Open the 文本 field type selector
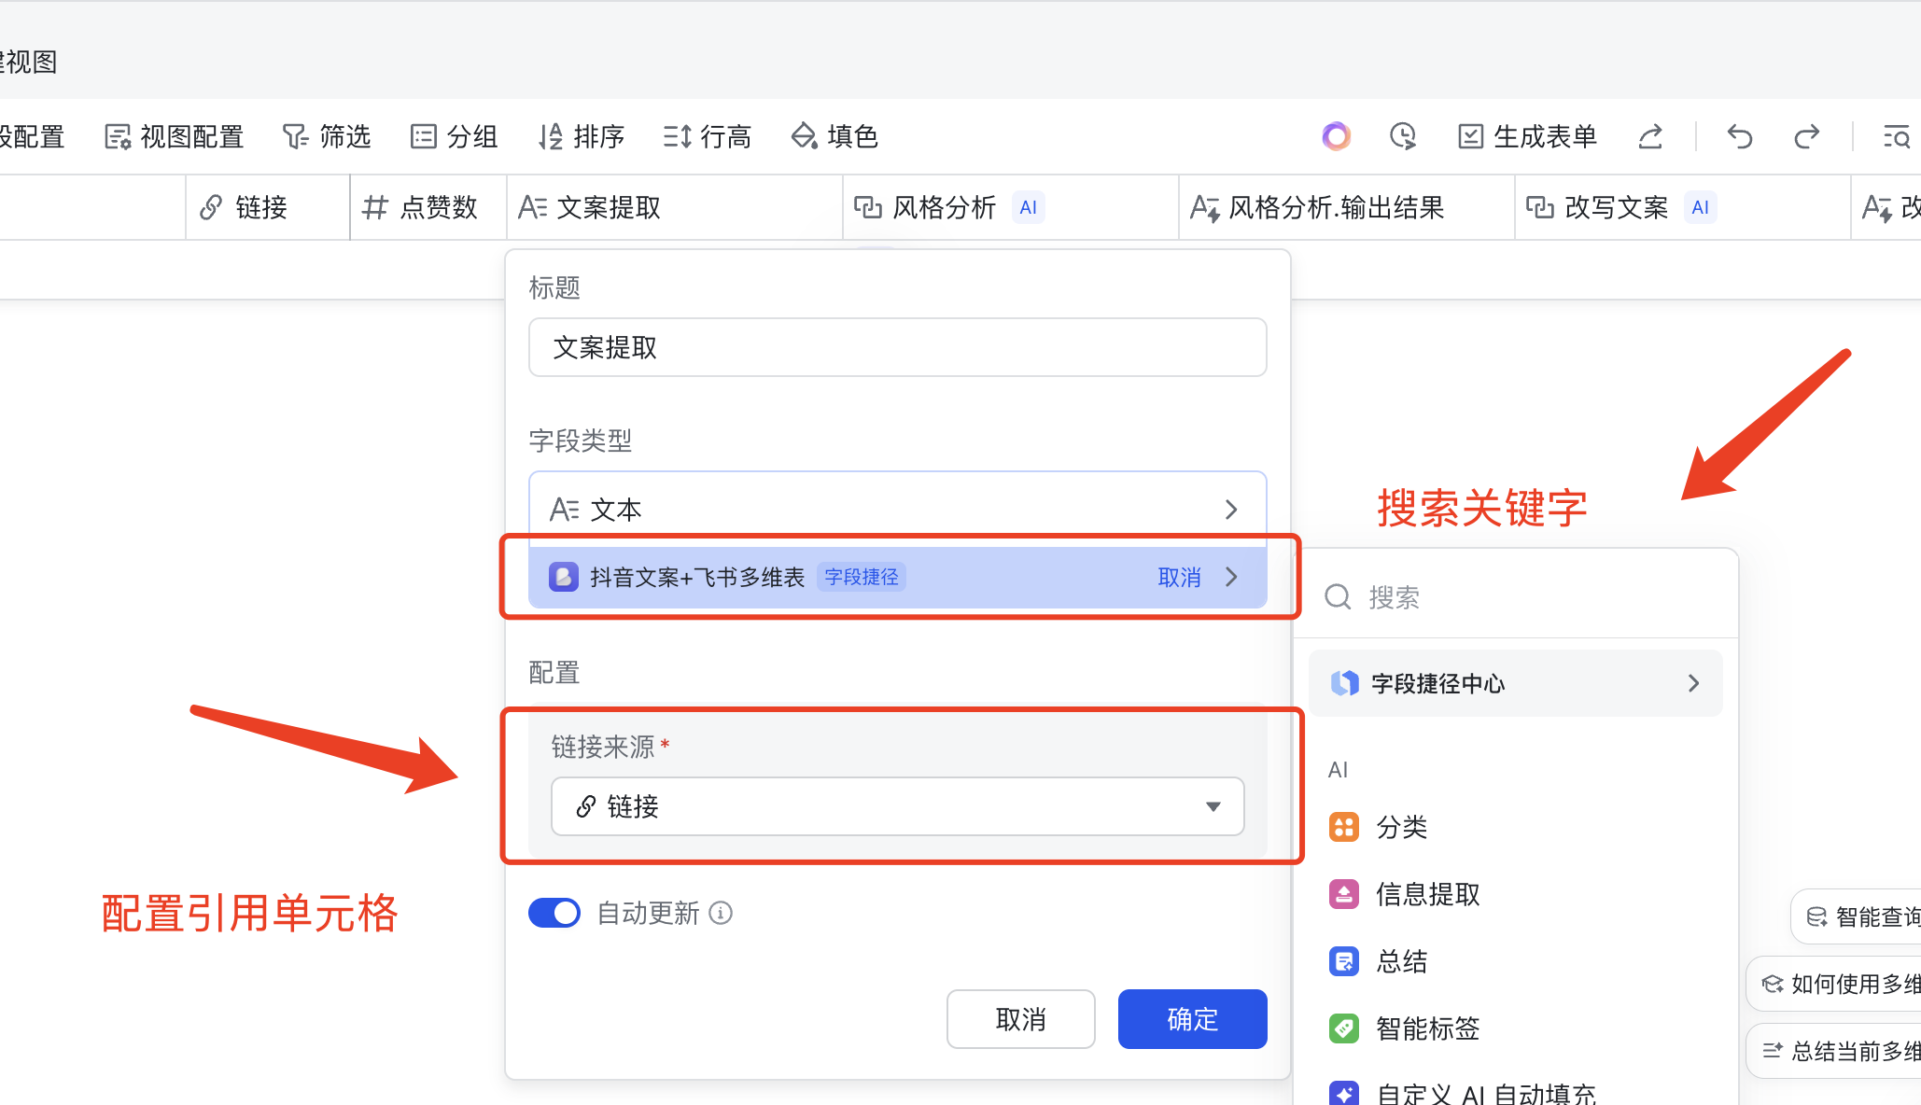 click(897, 509)
